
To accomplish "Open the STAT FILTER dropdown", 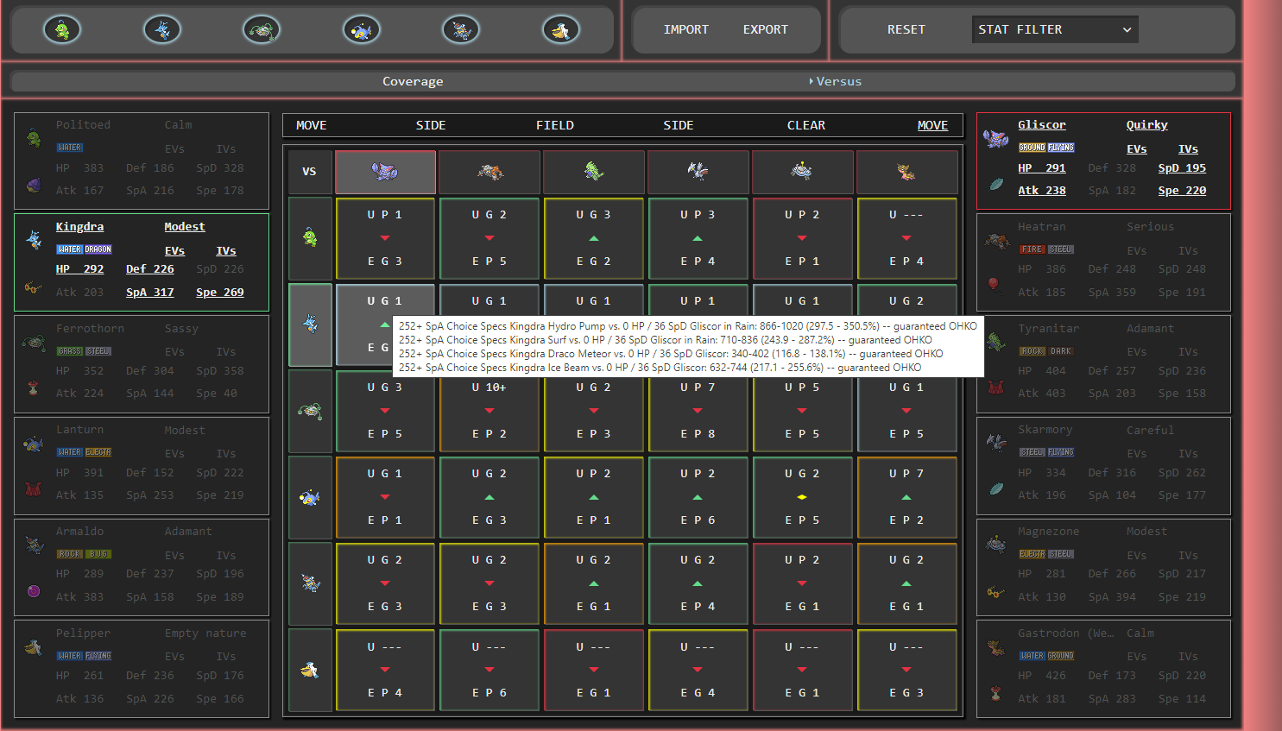I will point(1055,29).
